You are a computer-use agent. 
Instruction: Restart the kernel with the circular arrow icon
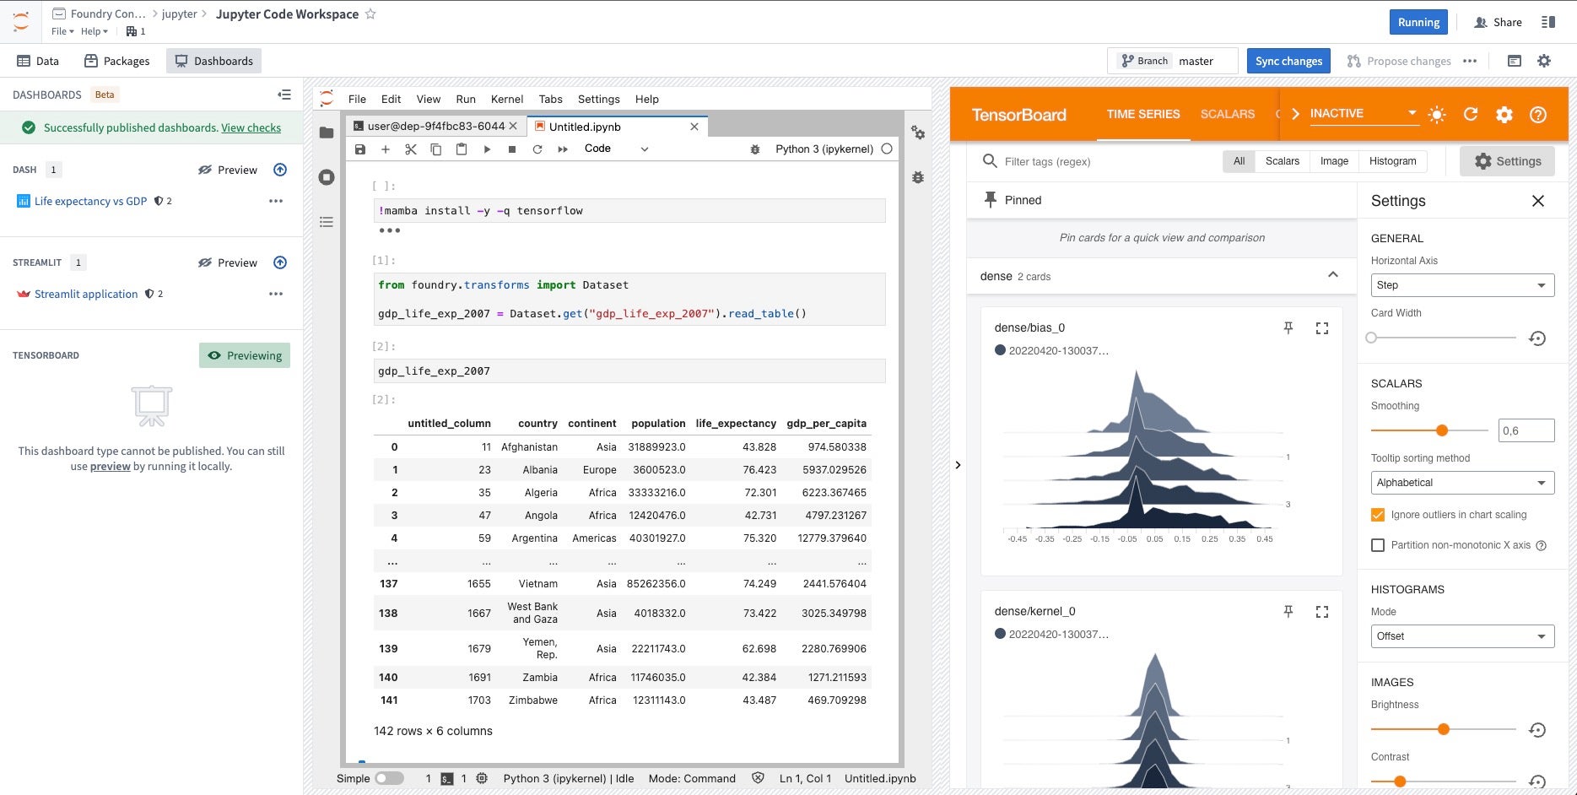coord(537,149)
